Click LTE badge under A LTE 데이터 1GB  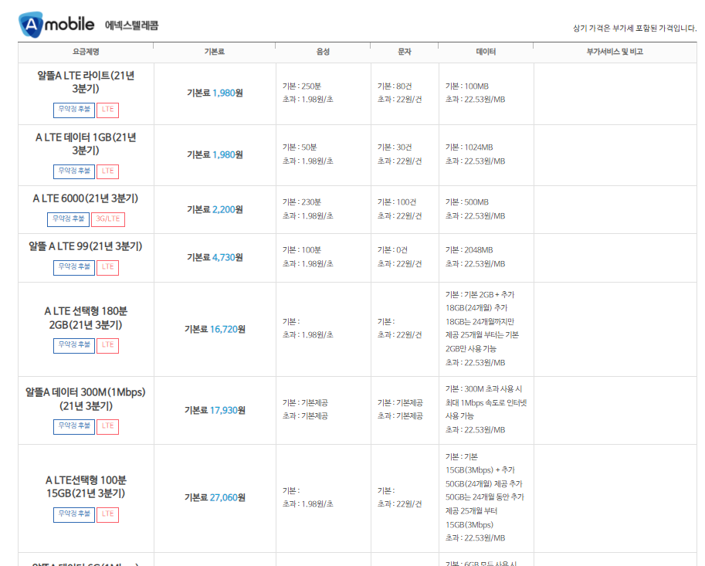[x=108, y=171]
